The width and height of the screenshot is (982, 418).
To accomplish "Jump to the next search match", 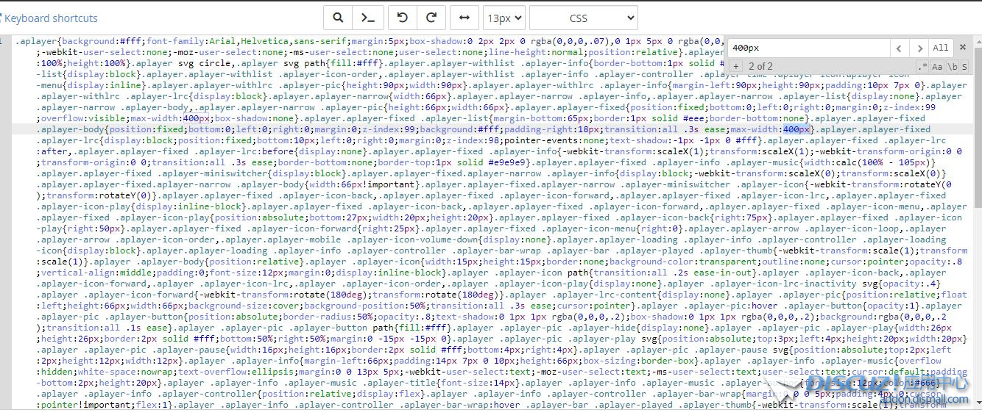I will 919,48.
